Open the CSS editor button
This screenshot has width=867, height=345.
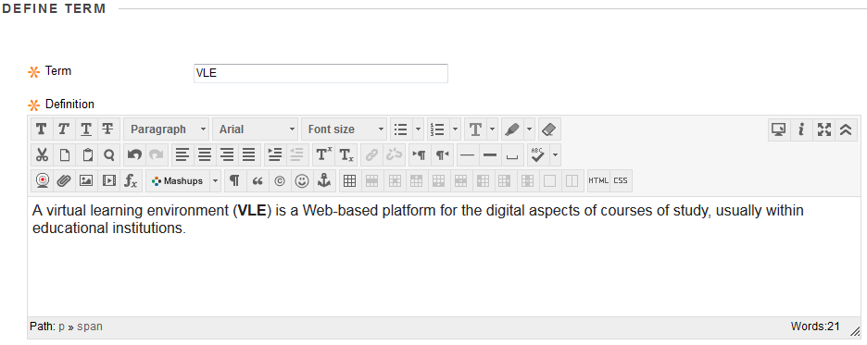(x=621, y=181)
